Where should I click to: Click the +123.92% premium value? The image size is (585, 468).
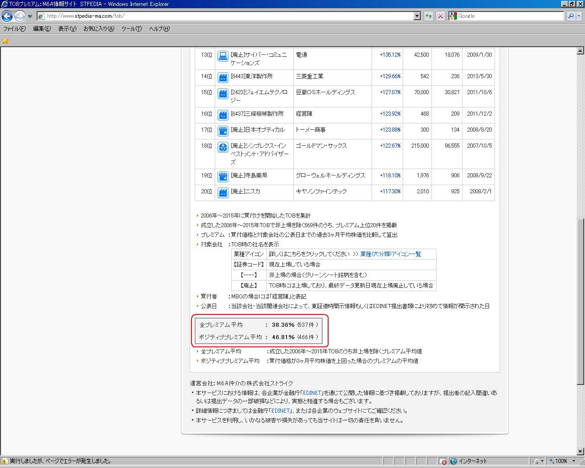390,114
